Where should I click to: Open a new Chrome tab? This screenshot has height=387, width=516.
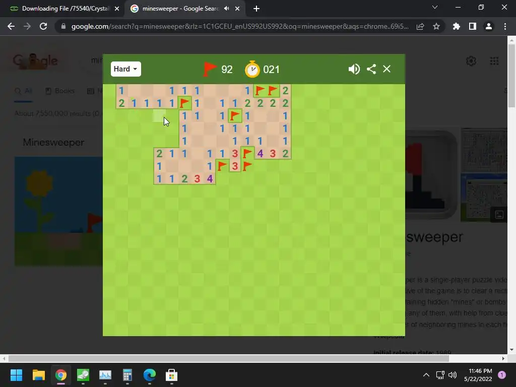pyautogui.click(x=256, y=9)
